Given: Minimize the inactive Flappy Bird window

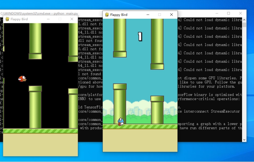Looking at the screenshot, I should coord(48,19).
